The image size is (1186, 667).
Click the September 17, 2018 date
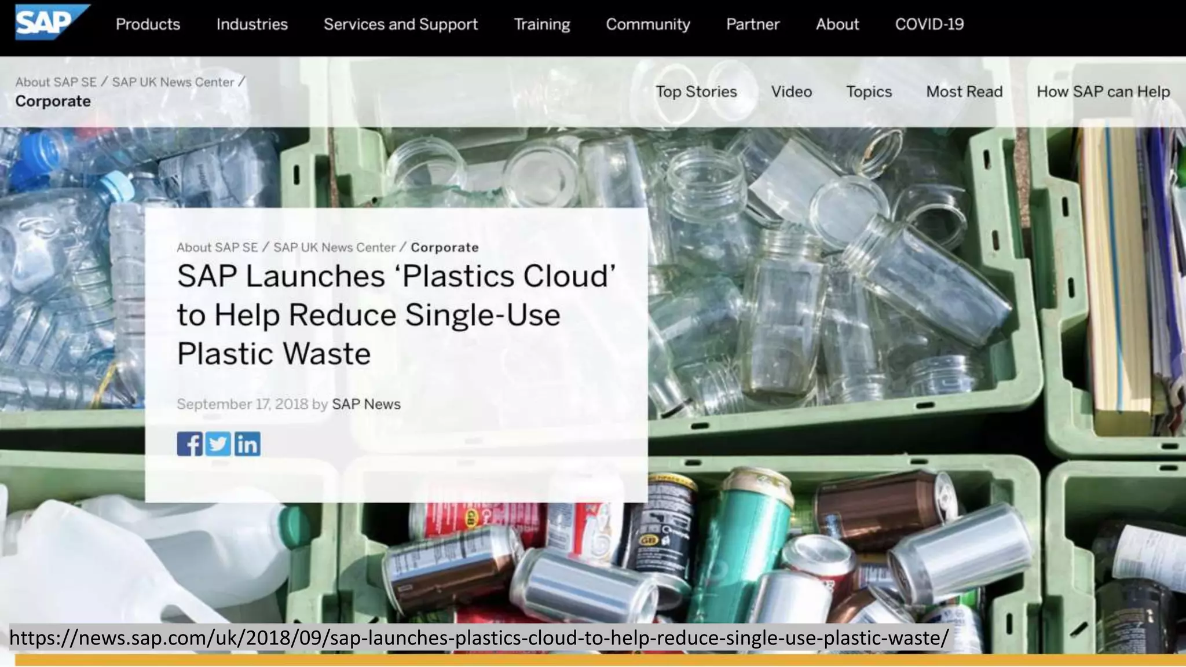pyautogui.click(x=243, y=404)
